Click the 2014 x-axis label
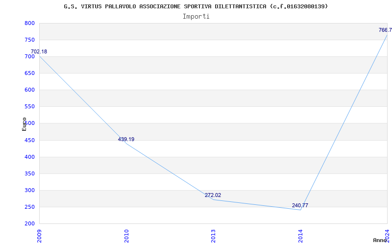The width and height of the screenshot is (392, 245). pos(300,236)
